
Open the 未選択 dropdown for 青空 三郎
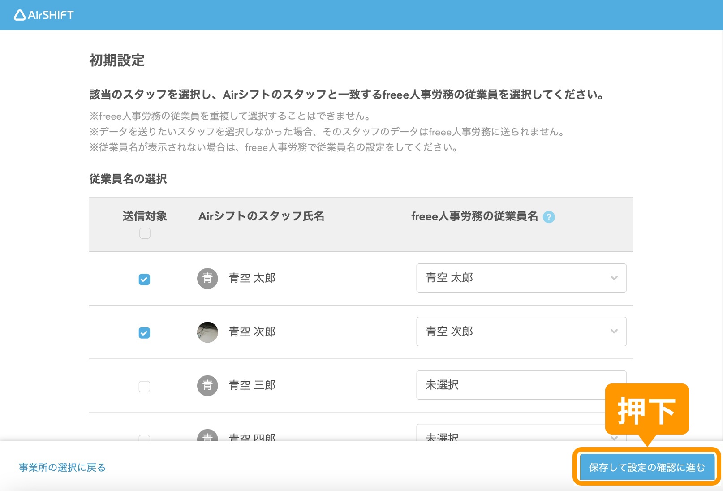coord(506,385)
